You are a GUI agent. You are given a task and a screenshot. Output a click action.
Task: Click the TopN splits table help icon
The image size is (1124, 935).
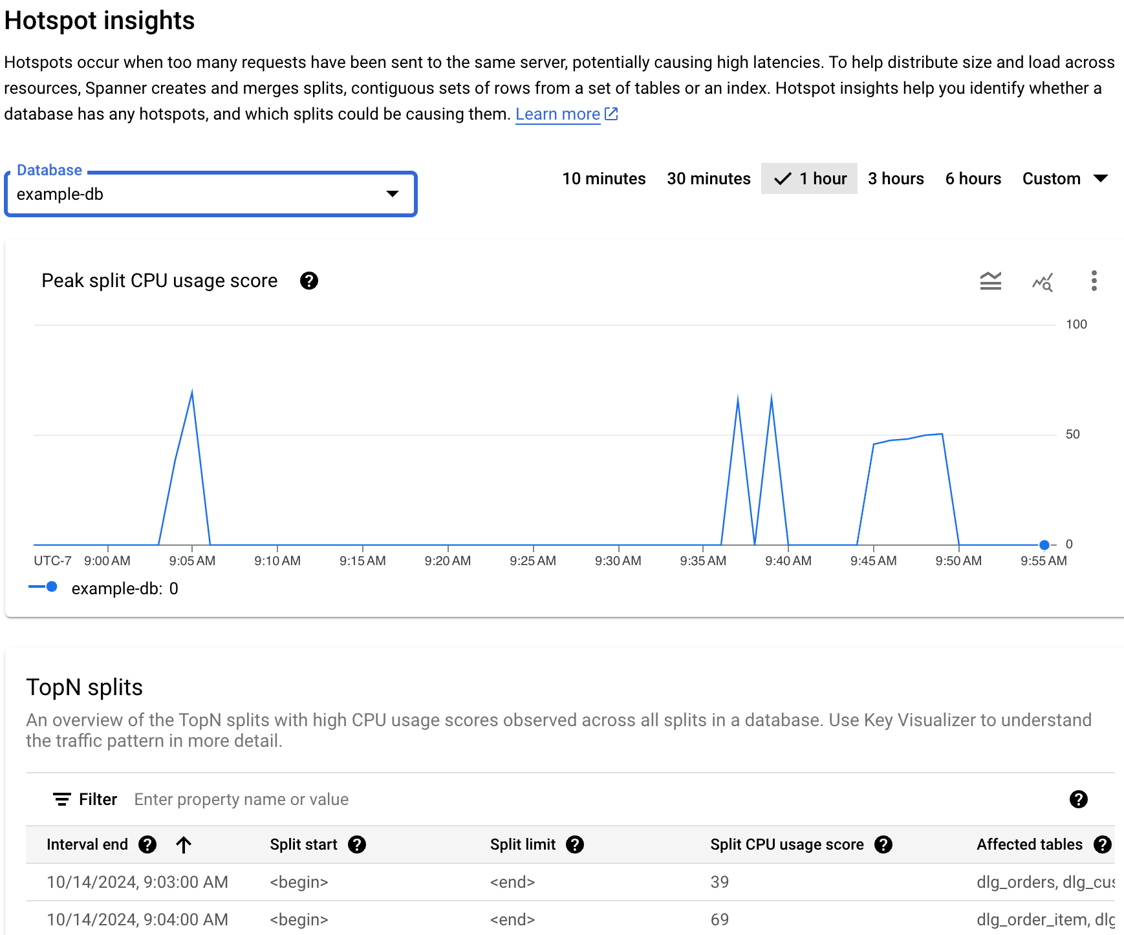coord(1078,800)
